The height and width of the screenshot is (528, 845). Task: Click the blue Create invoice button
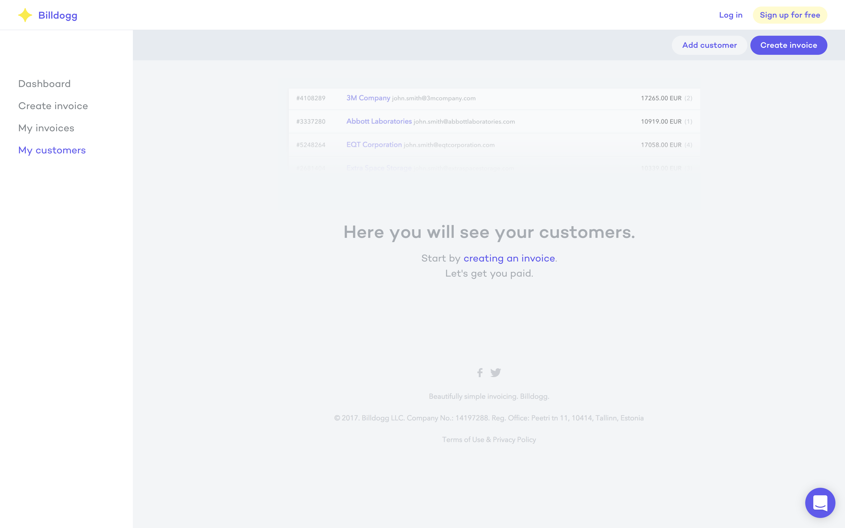788,45
